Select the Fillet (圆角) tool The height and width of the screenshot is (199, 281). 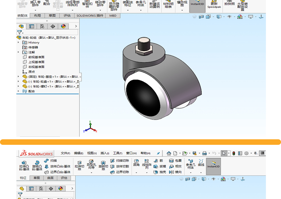click(137, 163)
